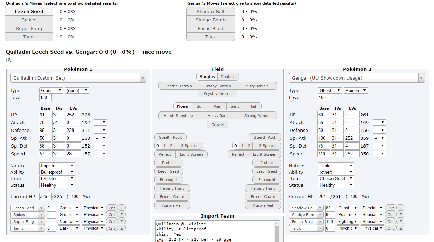Select Quilladin's Super Fang move result
The image size is (434, 242).
(29, 28)
